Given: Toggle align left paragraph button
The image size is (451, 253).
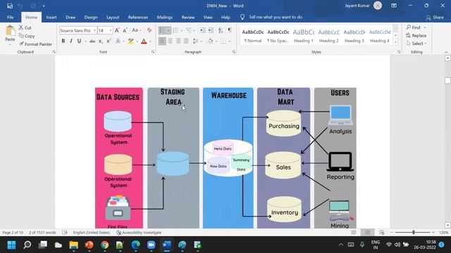Looking at the screenshot, I should (x=162, y=41).
